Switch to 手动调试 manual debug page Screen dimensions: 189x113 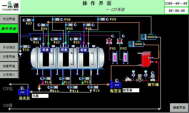point(9,47)
